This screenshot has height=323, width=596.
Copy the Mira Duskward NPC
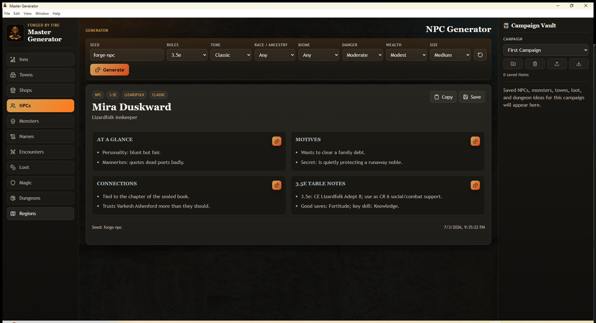(443, 97)
